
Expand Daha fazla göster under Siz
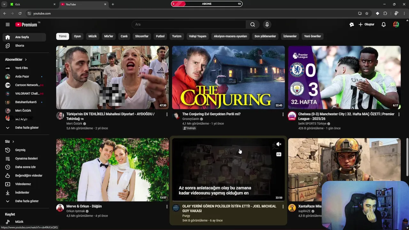[x=24, y=201]
